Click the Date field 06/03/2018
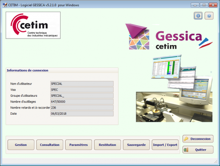The width and height of the screenshot is (220, 166). click(x=82, y=114)
